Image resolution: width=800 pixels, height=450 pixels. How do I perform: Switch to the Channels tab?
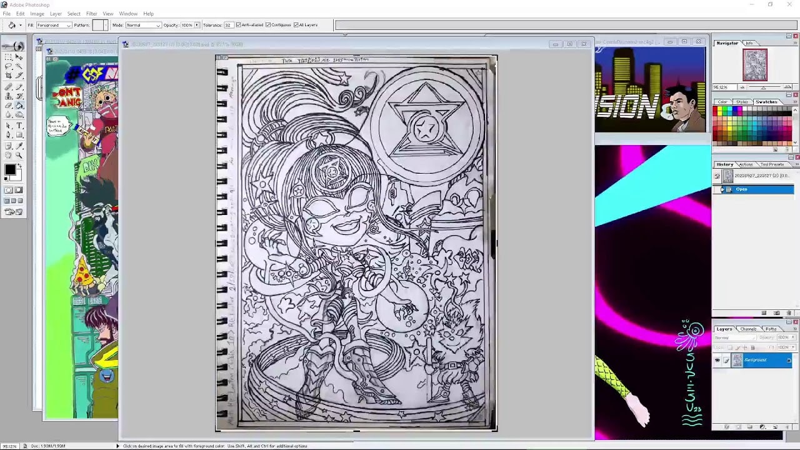pyautogui.click(x=747, y=329)
